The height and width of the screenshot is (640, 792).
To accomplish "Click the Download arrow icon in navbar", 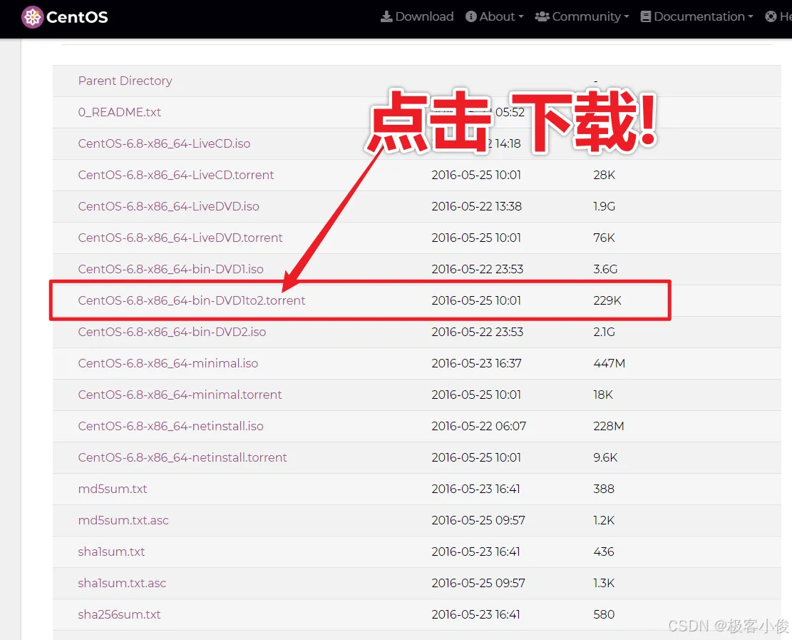I will pyautogui.click(x=386, y=16).
